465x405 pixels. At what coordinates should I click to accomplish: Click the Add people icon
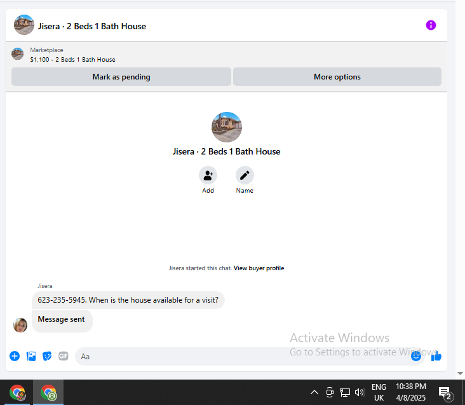point(208,175)
